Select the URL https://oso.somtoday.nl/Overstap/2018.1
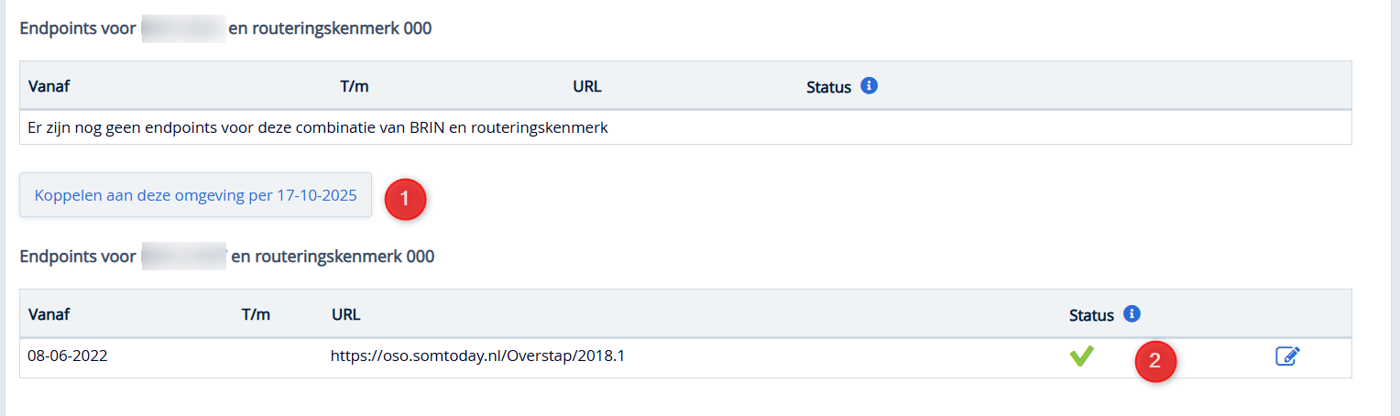Viewport: 1400px width, 416px height. (x=477, y=356)
